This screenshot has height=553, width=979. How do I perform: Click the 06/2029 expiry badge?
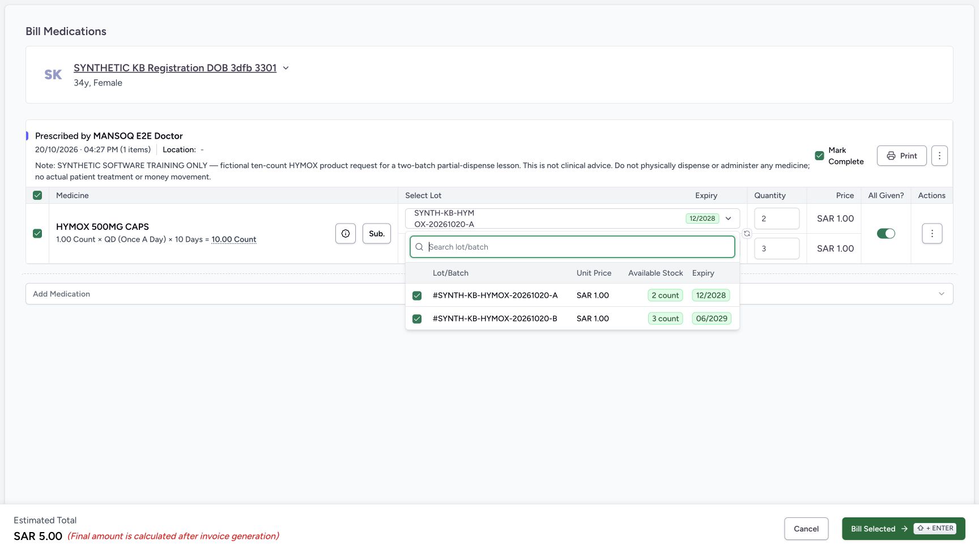coord(712,319)
